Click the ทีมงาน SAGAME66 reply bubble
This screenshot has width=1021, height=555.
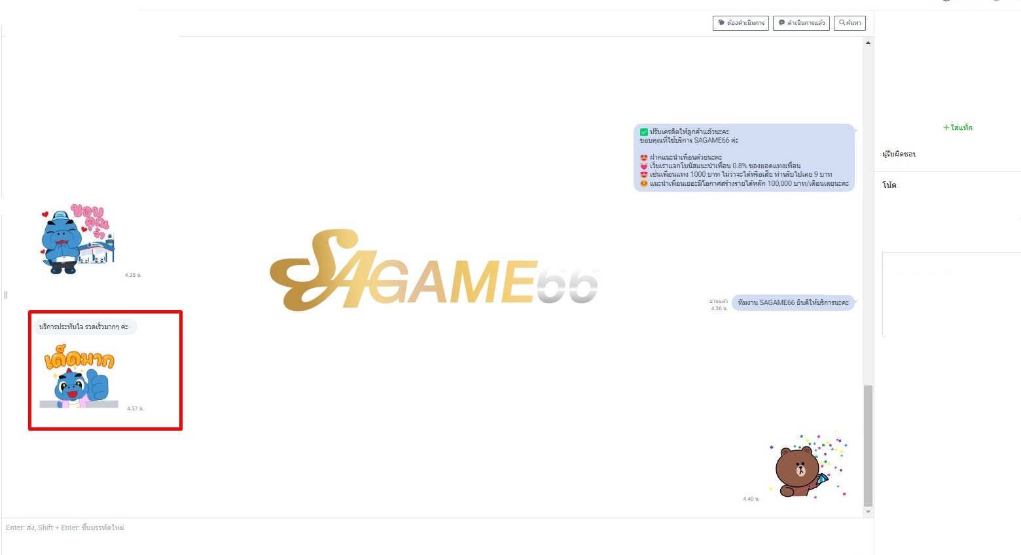[x=793, y=302]
